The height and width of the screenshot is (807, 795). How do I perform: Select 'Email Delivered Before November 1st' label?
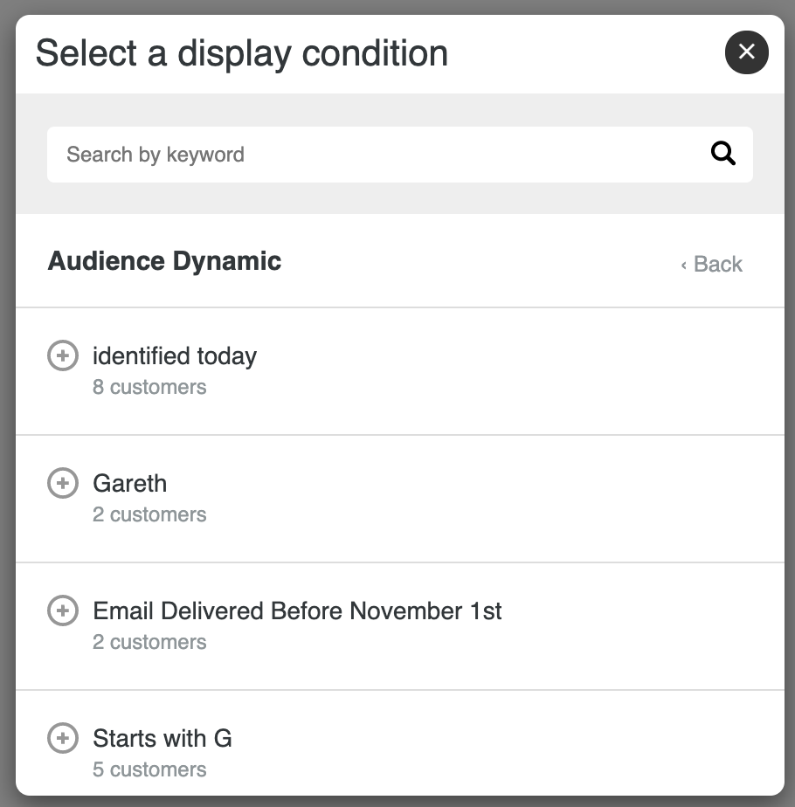coord(297,610)
